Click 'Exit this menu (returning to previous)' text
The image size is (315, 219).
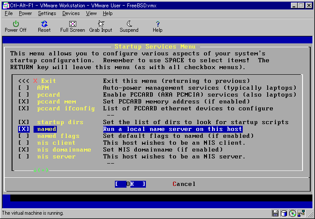(176, 81)
